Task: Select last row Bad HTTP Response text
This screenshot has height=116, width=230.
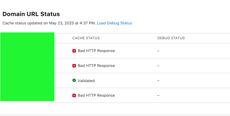Action: pyautogui.click(x=96, y=95)
